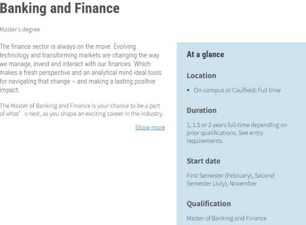Select the Banking and Finance page heading

tap(60, 8)
